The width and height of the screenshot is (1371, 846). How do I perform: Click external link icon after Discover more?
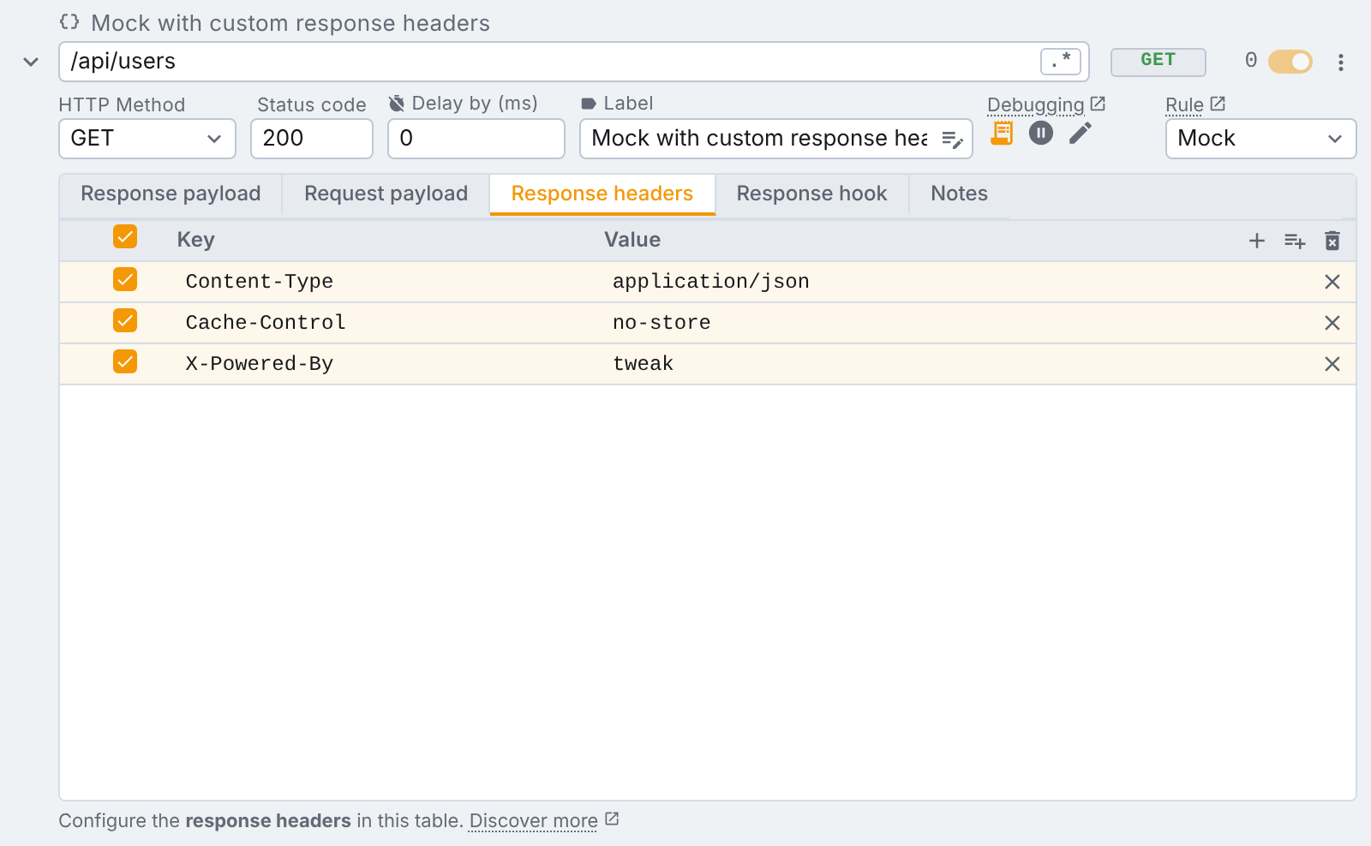612,819
